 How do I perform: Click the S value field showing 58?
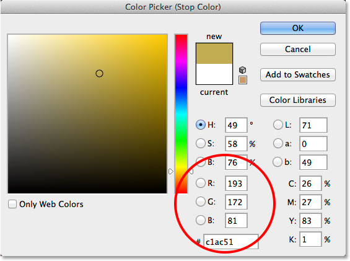236,144
